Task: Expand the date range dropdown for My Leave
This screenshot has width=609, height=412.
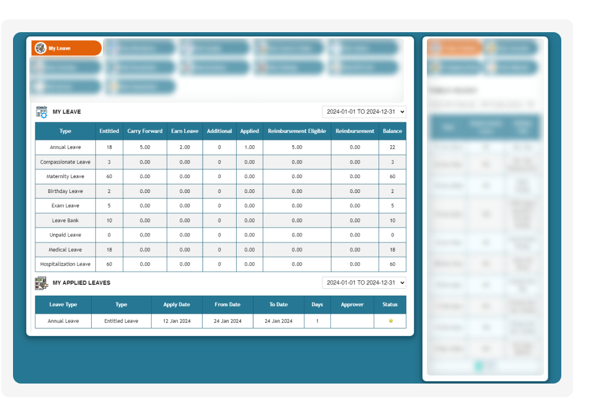Action: (x=364, y=112)
